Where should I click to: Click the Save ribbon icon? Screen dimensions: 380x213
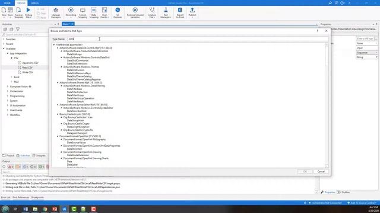(10, 12)
